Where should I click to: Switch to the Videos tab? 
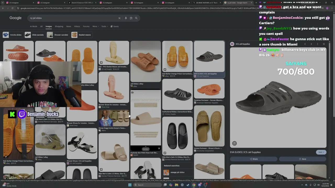[x=77, y=26]
